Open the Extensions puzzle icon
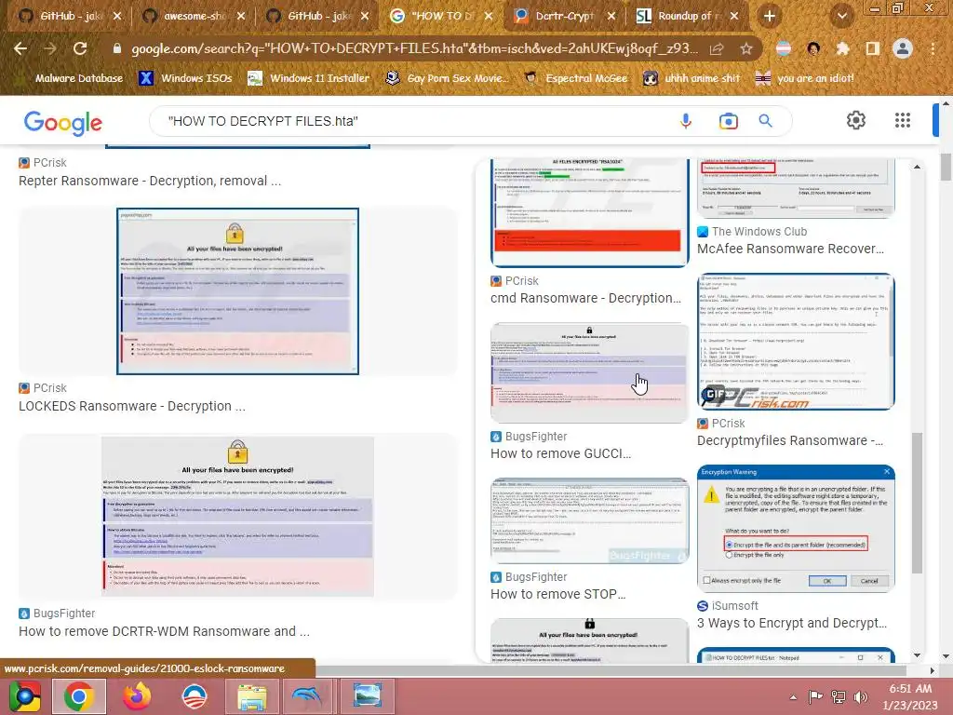Screen dimensions: 953x715 (x=842, y=48)
